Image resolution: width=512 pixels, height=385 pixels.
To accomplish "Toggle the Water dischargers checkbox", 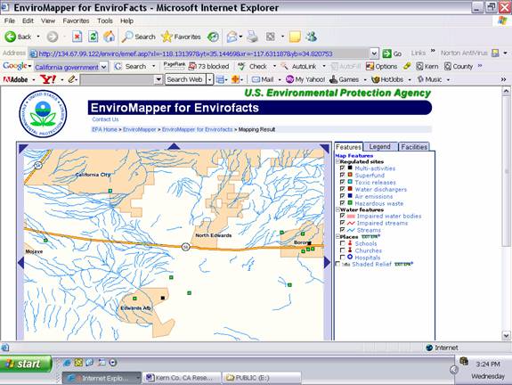I will point(343,189).
